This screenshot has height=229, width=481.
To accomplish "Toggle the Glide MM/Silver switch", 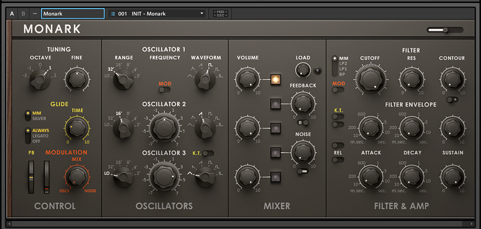I will tap(28, 115).
